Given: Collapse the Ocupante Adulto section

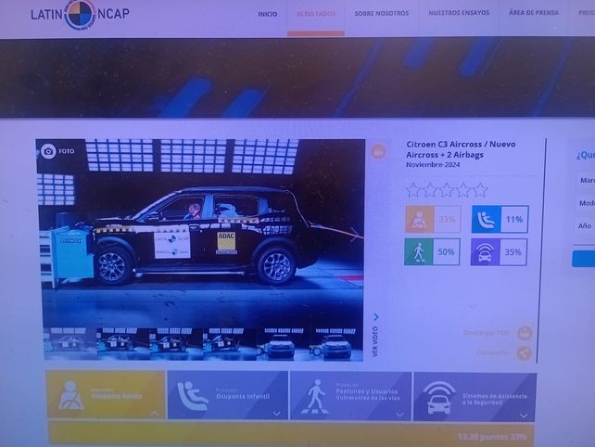Looking at the screenshot, I should 106,395.
